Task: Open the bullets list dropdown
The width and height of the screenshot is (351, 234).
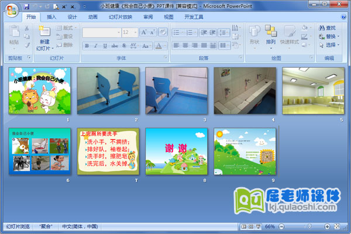Action: (x=178, y=33)
